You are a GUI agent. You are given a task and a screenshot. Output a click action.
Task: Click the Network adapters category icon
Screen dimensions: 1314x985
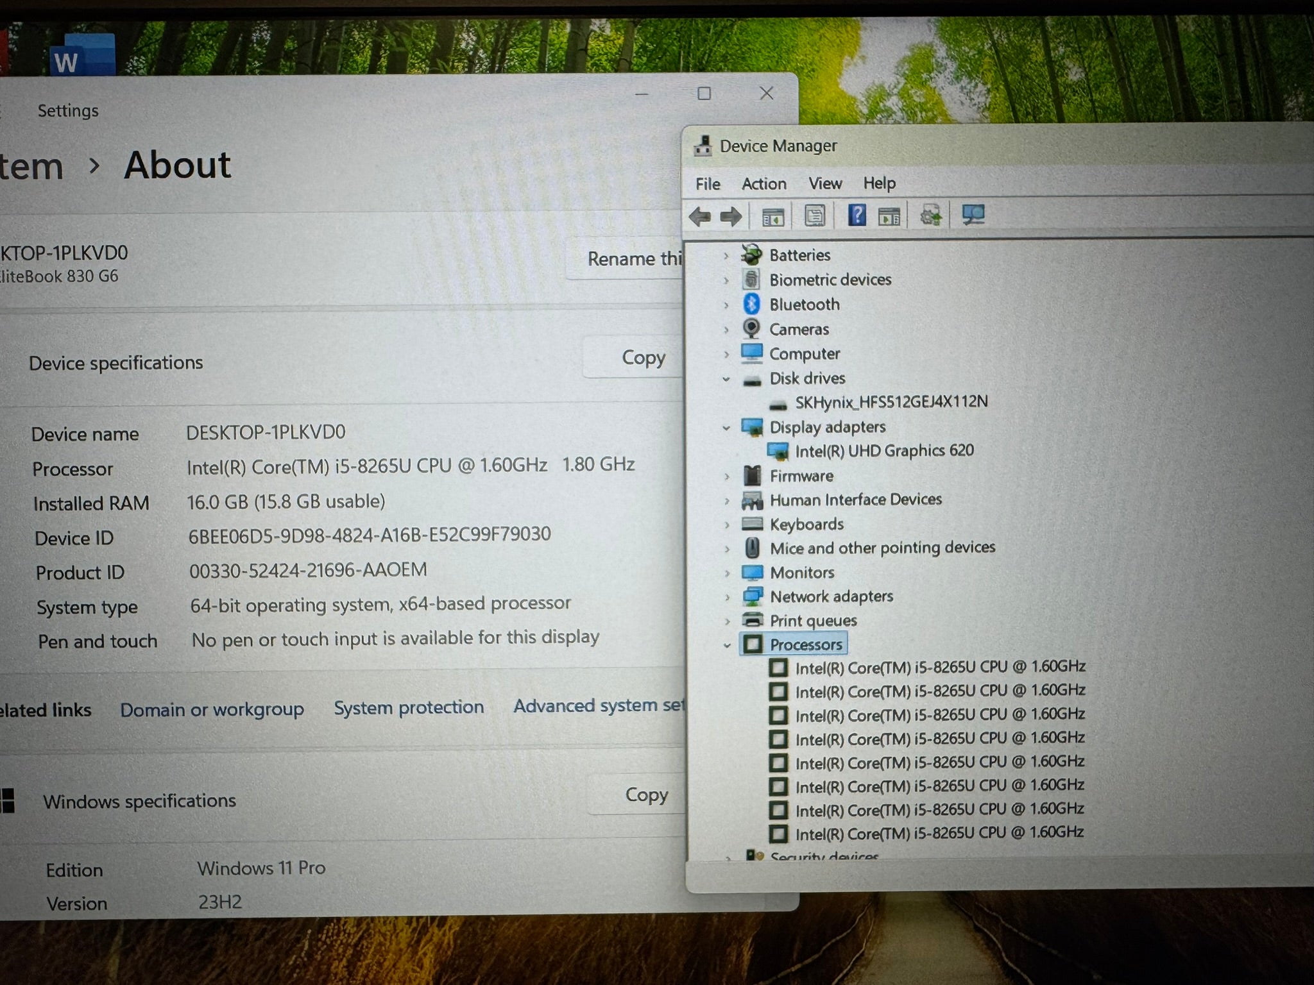752,596
